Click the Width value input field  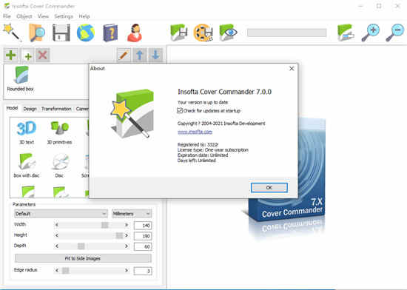pyautogui.click(x=143, y=226)
